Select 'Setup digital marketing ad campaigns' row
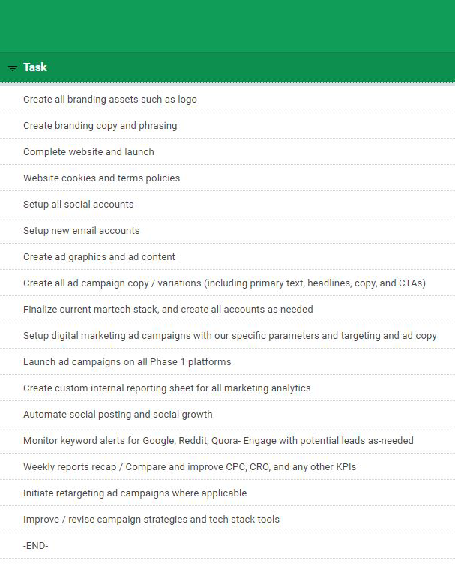Screen dimensions: 455x578 click(x=229, y=335)
